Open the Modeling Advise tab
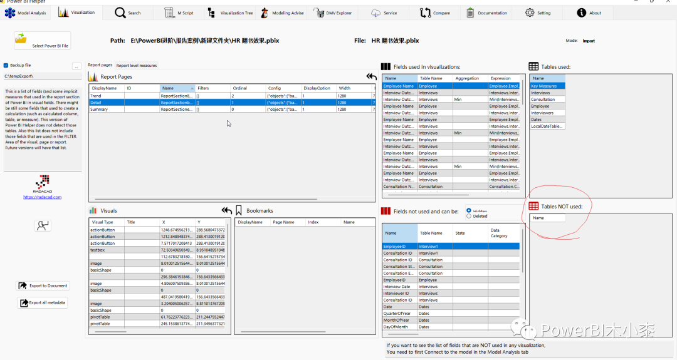 282,13
